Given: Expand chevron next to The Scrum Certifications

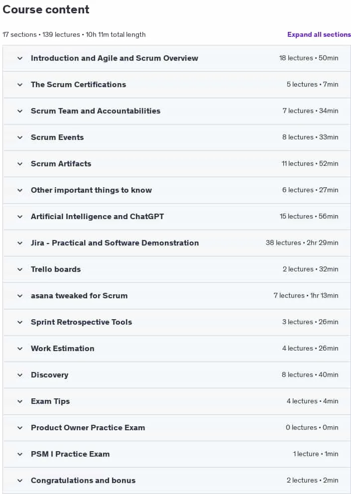Looking at the screenshot, I should [20, 85].
